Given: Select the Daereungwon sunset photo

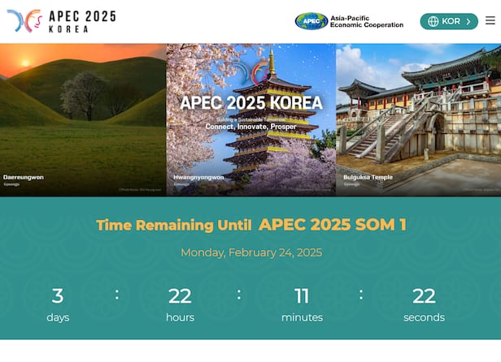Looking at the screenshot, I should [x=83, y=106].
